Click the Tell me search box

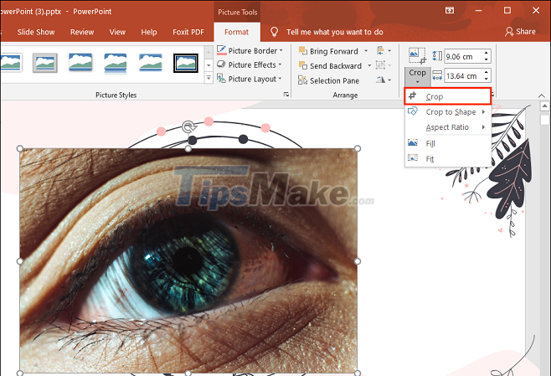pos(335,32)
